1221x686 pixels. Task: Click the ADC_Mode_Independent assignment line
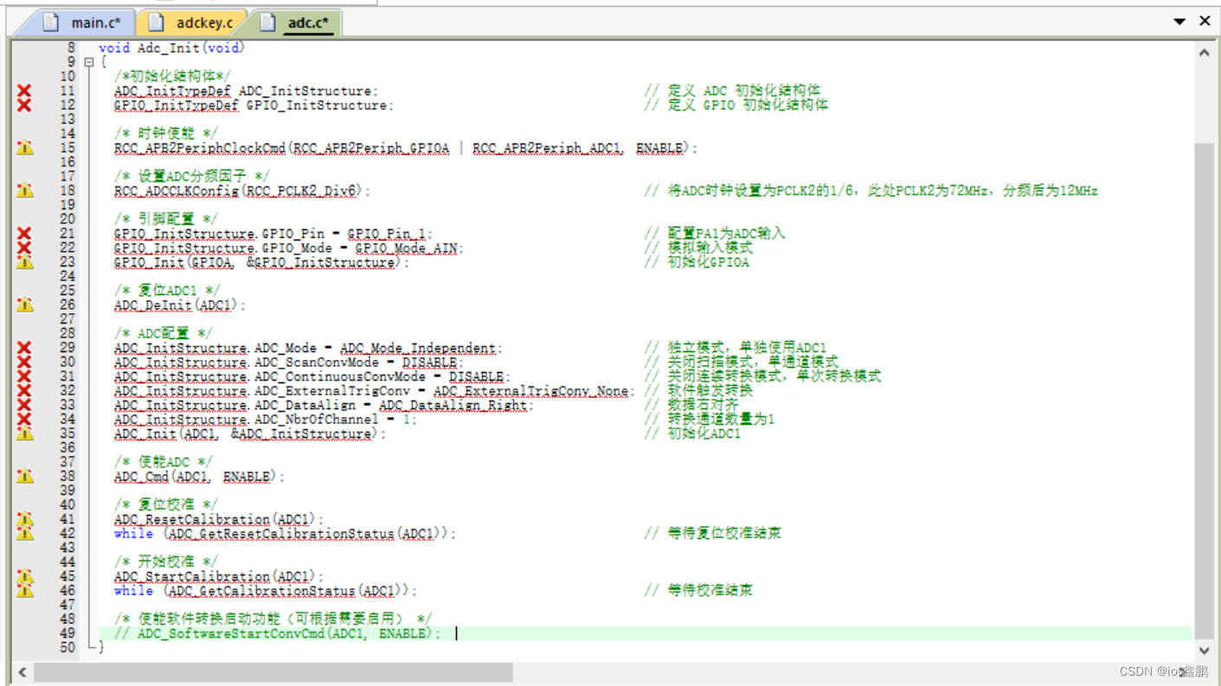point(308,349)
